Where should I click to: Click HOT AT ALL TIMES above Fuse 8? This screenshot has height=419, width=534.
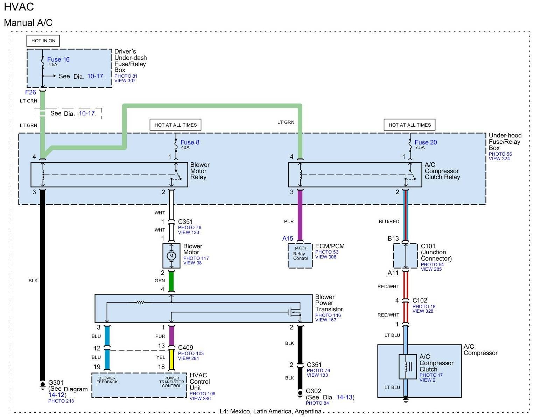tap(176, 125)
